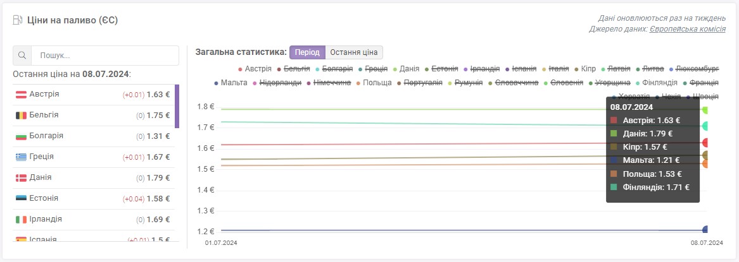
Task: Hide Данія series in chart legend
Action: (x=406, y=69)
